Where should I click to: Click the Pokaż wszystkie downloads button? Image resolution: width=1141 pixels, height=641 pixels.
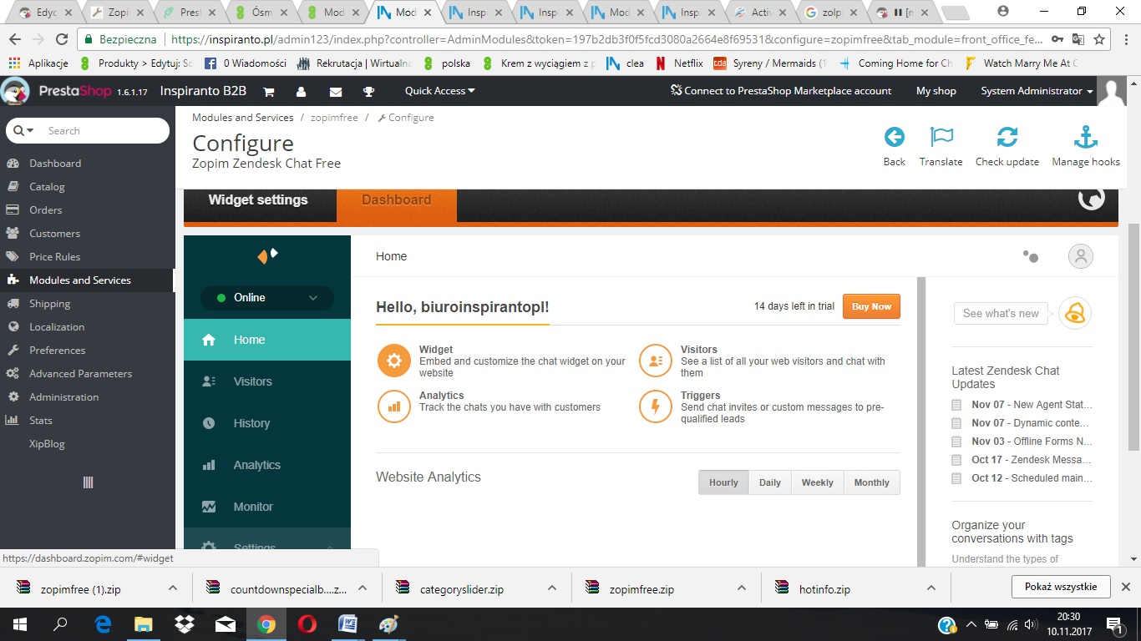(x=1061, y=587)
